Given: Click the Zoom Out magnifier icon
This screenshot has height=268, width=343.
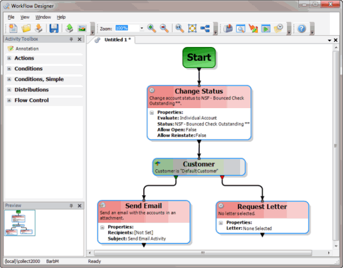Looking at the screenshot, I should [x=165, y=28].
